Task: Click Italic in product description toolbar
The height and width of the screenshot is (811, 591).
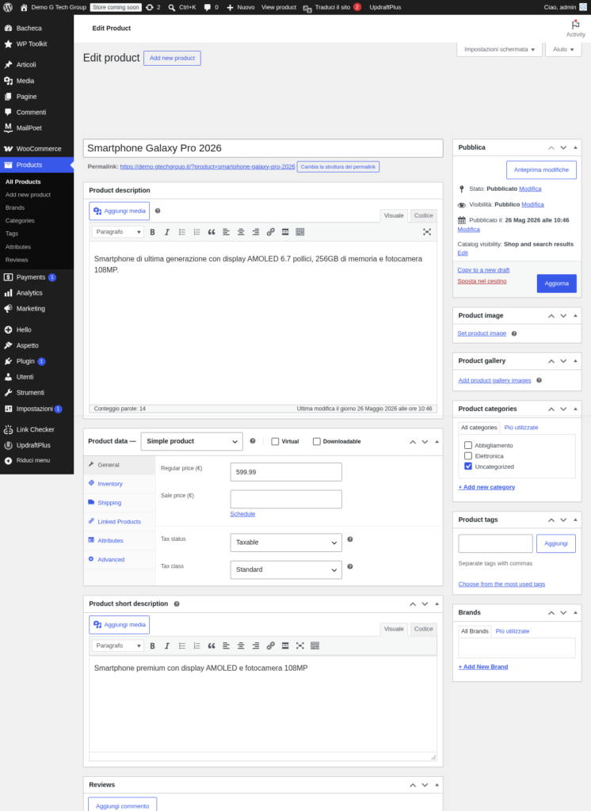Action: pos(166,232)
